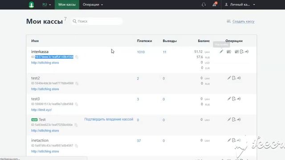This screenshot has width=285, height=160.
Task: Select the inetaction register name
Action: point(40,140)
